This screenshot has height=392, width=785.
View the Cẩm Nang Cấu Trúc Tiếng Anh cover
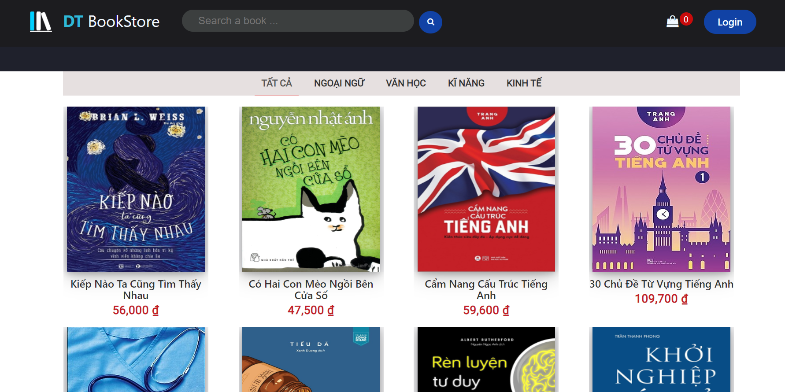486,189
